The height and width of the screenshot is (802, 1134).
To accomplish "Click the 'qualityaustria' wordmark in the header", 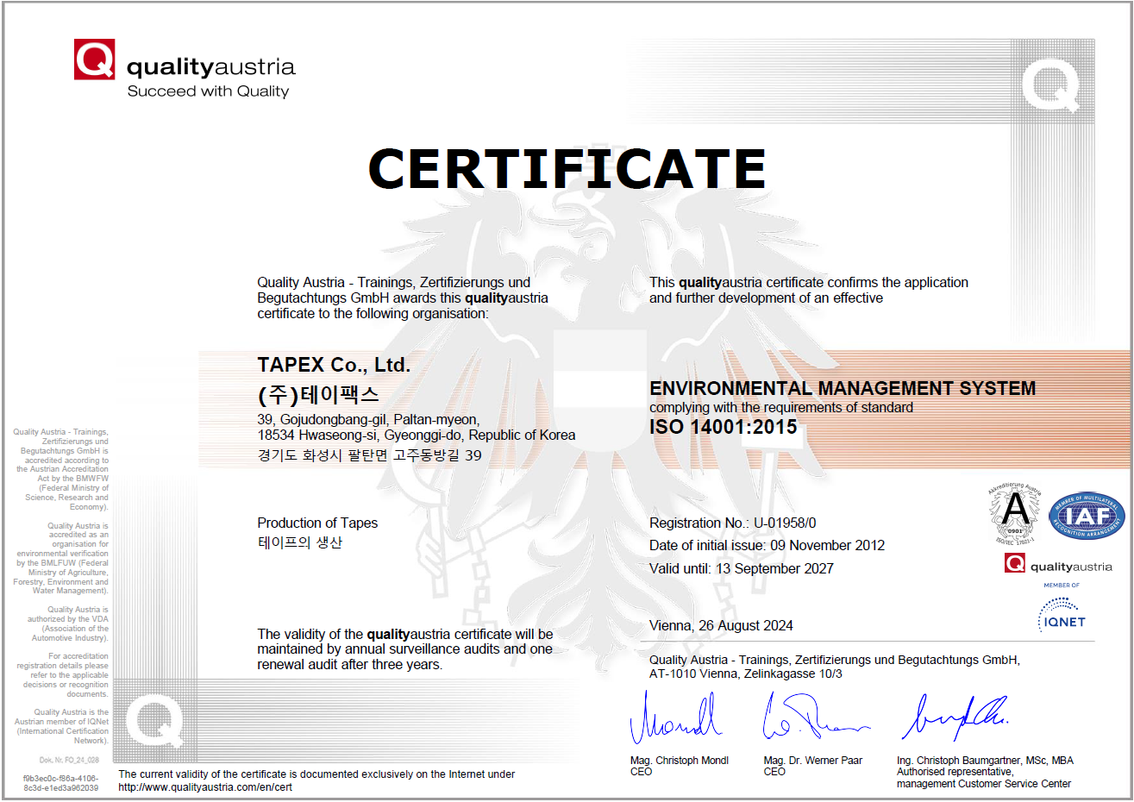I will 210,67.
